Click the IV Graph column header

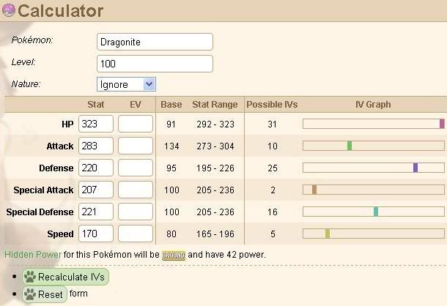point(373,105)
